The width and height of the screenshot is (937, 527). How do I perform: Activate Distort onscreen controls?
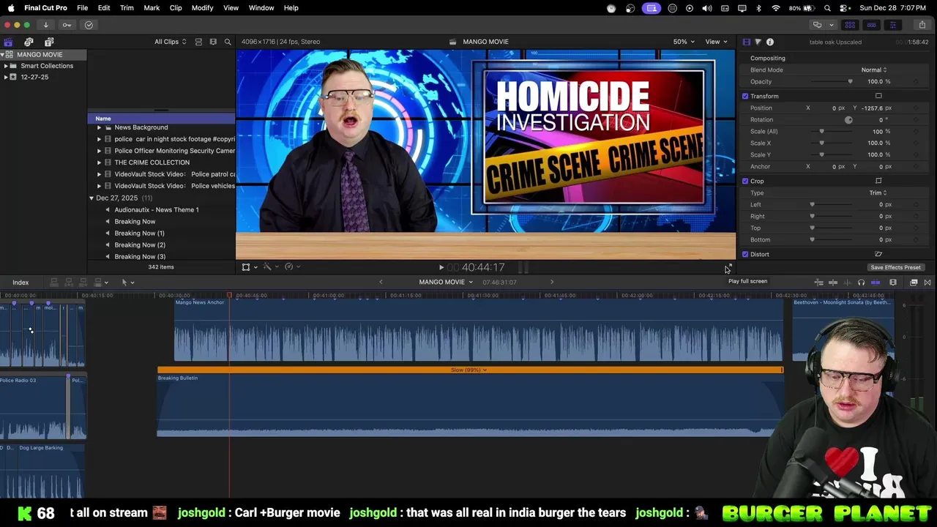[x=878, y=254]
